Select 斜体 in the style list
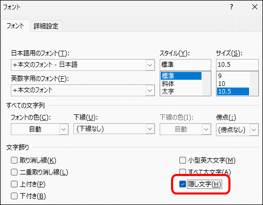Screen dimensions: 263x205 click(x=181, y=84)
